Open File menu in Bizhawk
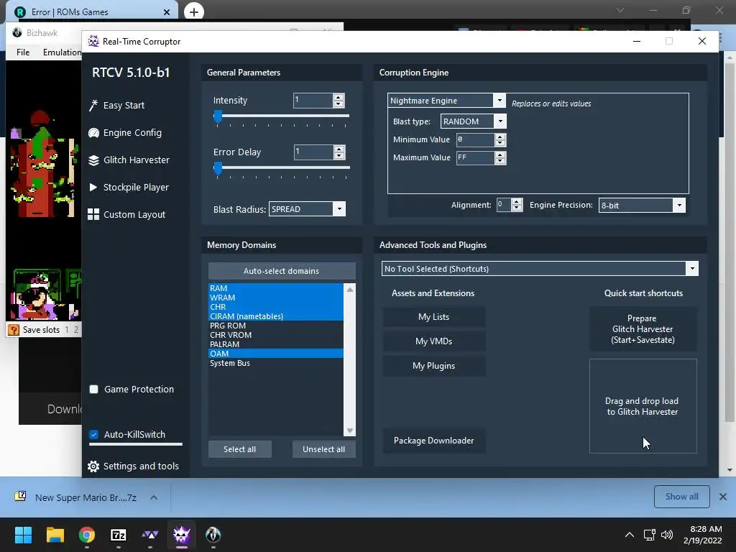 [x=23, y=52]
